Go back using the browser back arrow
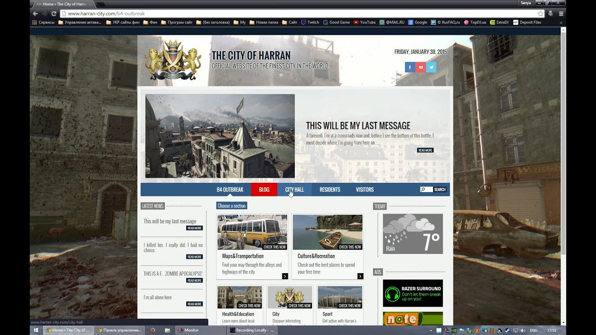 point(35,13)
